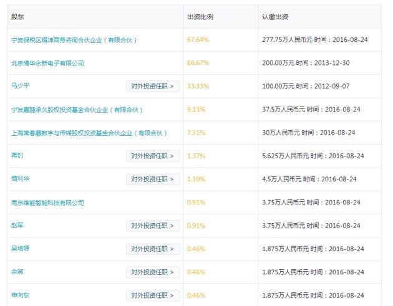Click 对外投资任职 button in first 0.46% row

(153, 249)
